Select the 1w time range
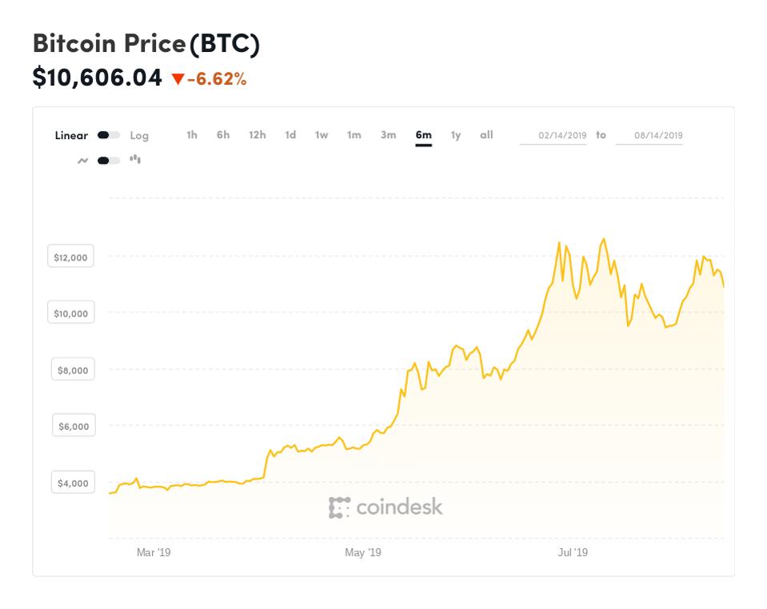Image resolution: width=767 pixels, height=609 pixels. click(x=322, y=135)
